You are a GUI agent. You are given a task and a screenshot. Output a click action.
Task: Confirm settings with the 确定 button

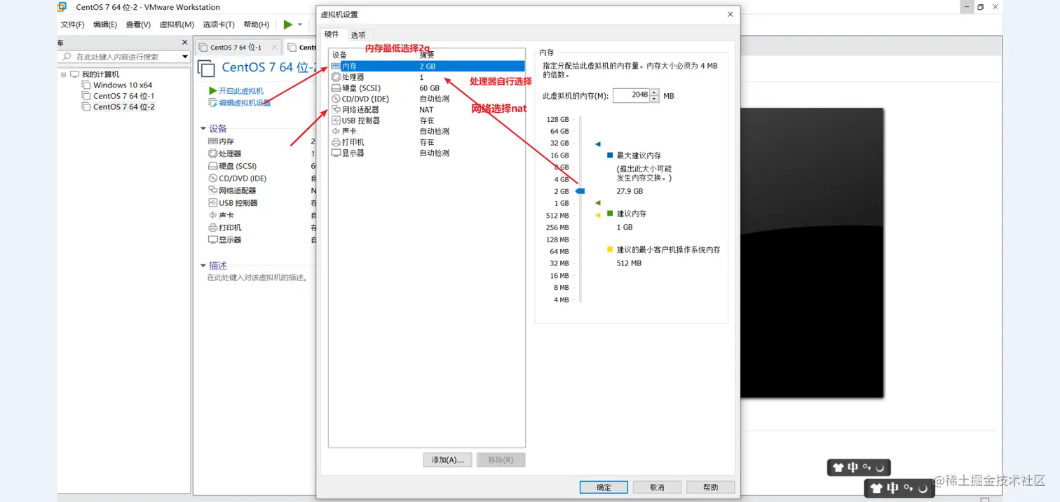603,487
